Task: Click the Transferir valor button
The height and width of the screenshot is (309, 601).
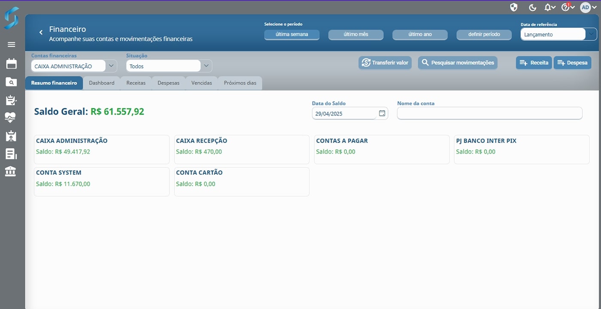Action: (385, 63)
